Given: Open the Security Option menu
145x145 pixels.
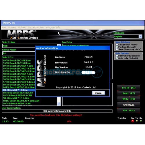Looking at the screenshot, I should (36, 28).
